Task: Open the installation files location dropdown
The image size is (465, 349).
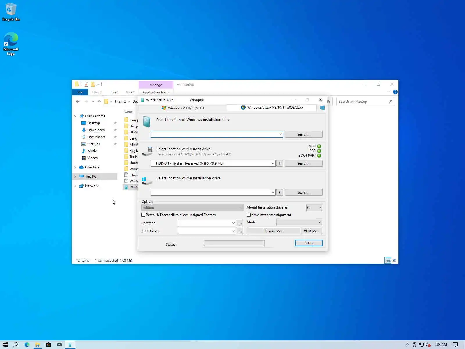Action: tap(280, 134)
